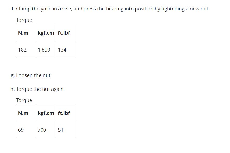
Task: Select the second Torque label
Action: (x=24, y=100)
